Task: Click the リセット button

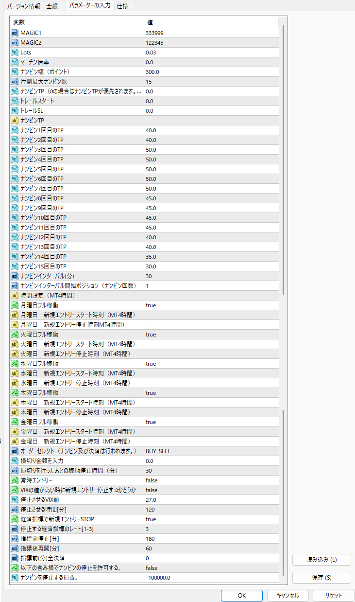Action: pos(333,595)
